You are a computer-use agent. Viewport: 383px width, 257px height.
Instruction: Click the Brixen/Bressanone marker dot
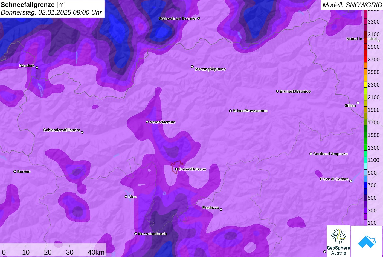click(230, 111)
